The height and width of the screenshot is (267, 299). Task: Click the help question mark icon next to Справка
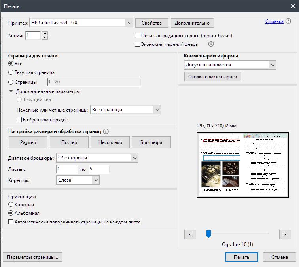[x=288, y=21]
